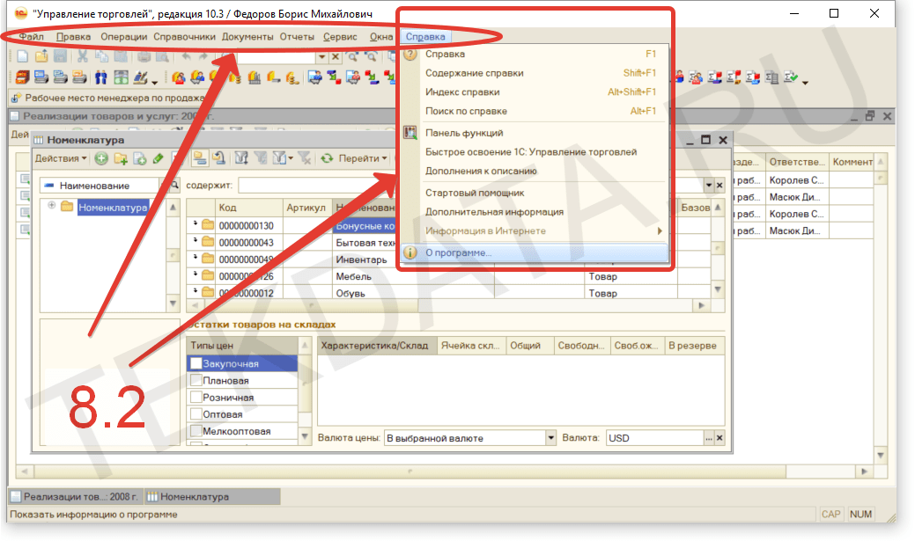The height and width of the screenshot is (541, 915).
Task: Click the ellipsis button beside USD currency
Action: 709,438
